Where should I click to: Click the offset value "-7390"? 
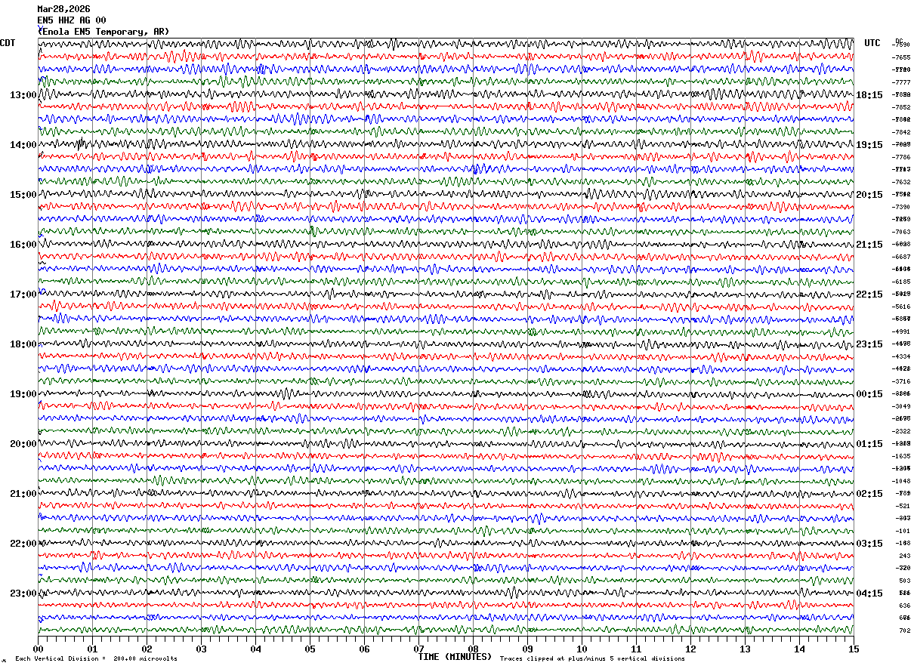click(x=901, y=207)
